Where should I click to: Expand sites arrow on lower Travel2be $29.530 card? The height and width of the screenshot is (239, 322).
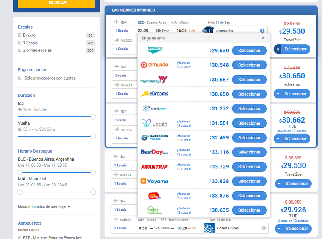coord(279,184)
